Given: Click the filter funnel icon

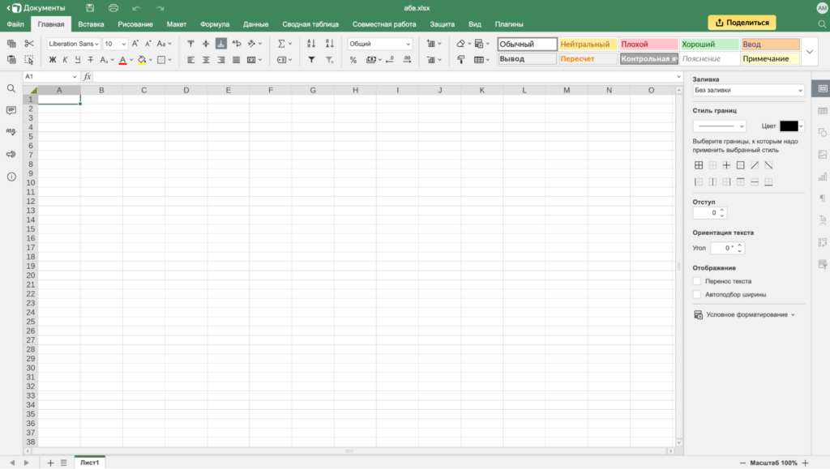Looking at the screenshot, I should coord(311,60).
